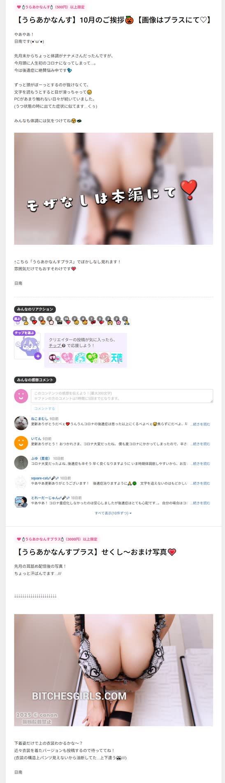Expand ねこまむし's comment with 続きを読む
Image resolution: width=225 pixels, height=783 pixels.
(x=201, y=424)
